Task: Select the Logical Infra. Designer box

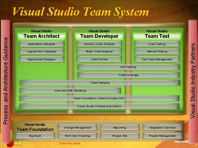Action: tap(42, 52)
